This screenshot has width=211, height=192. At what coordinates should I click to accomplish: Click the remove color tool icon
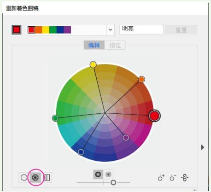(x=173, y=178)
